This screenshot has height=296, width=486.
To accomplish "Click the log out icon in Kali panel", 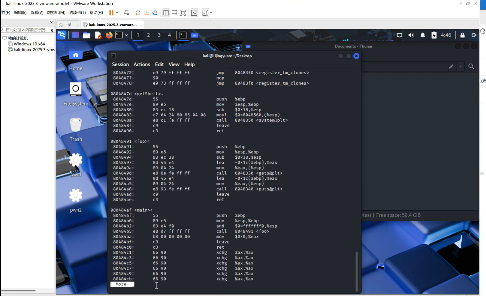I will click(x=474, y=35).
